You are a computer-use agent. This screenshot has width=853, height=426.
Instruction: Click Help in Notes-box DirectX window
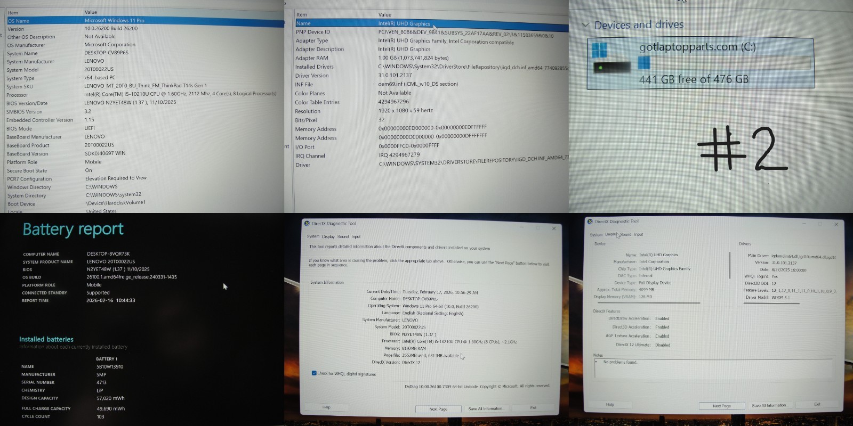(610, 405)
